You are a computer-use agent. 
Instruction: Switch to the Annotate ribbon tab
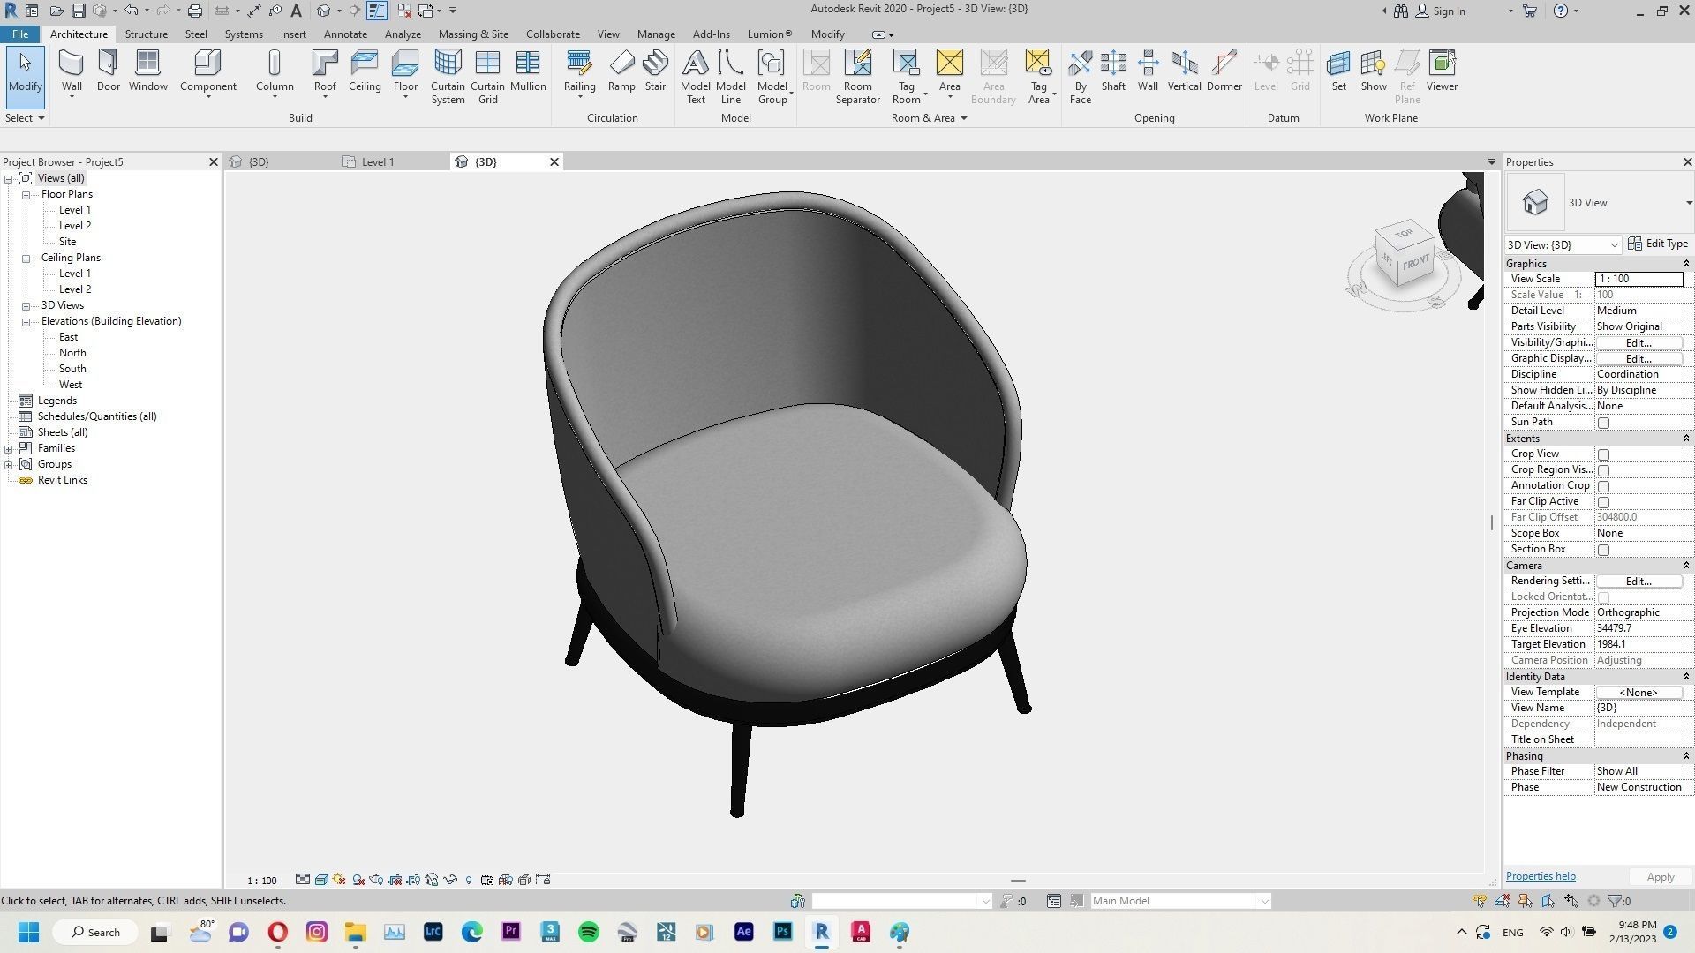point(345,34)
